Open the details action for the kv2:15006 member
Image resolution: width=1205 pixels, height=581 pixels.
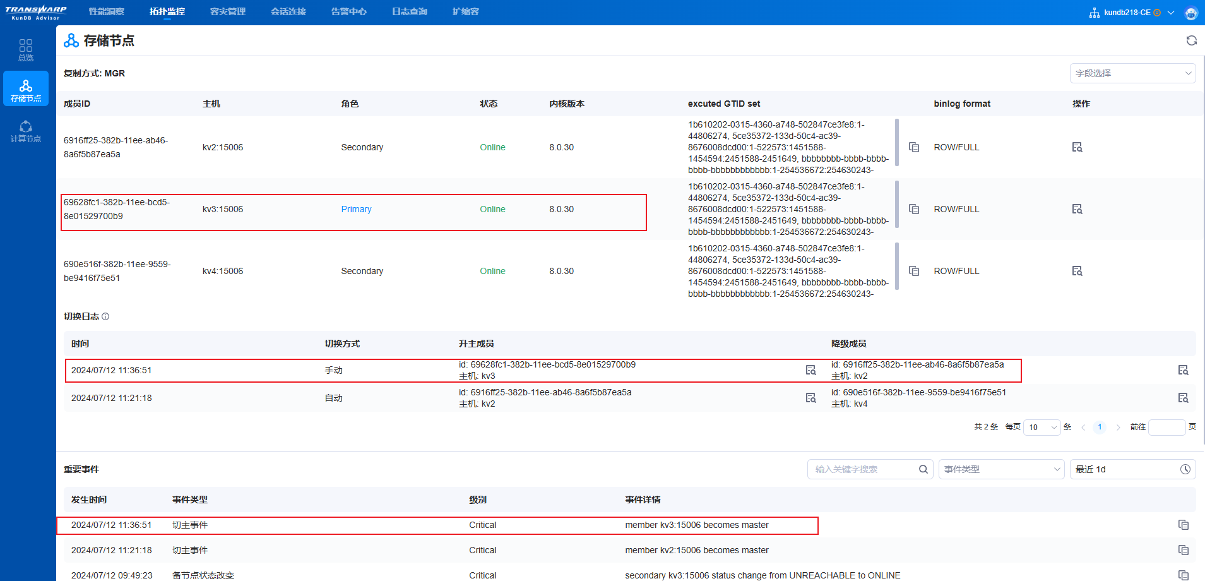[1077, 147]
